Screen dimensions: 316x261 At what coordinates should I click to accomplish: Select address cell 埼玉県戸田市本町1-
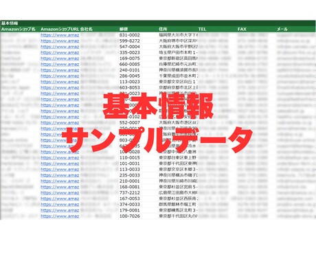point(178,53)
